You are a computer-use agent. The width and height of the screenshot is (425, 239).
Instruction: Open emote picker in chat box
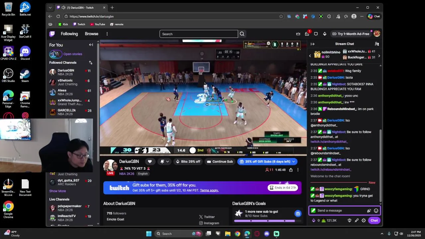point(376,210)
